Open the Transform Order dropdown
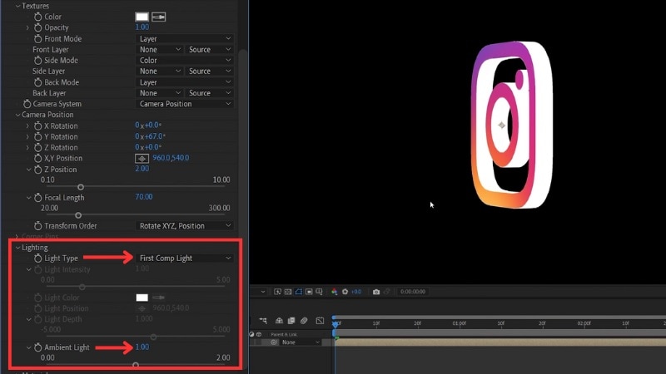This screenshot has height=374, width=666. (x=185, y=226)
